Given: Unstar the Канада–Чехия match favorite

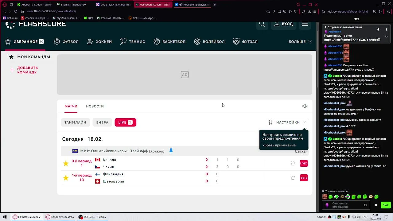Looking at the screenshot, I should tap(66, 163).
